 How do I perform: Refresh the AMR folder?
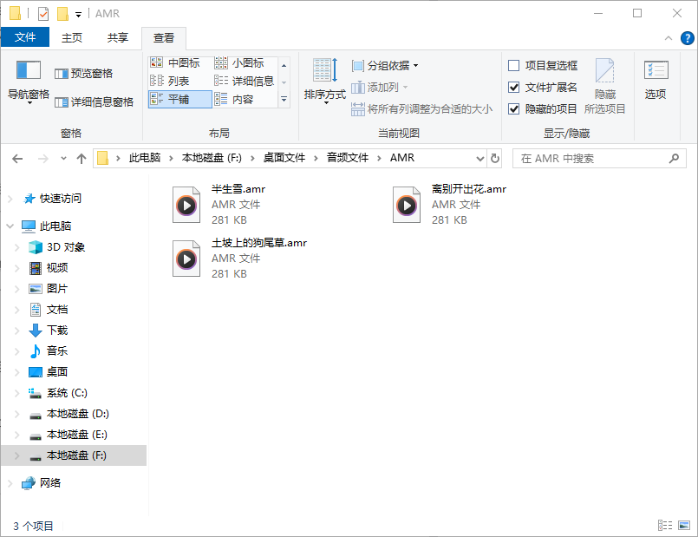[494, 159]
